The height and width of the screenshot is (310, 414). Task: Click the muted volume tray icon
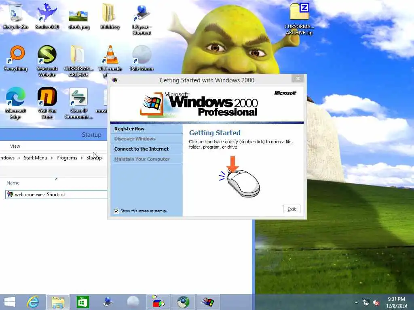[x=376, y=302]
